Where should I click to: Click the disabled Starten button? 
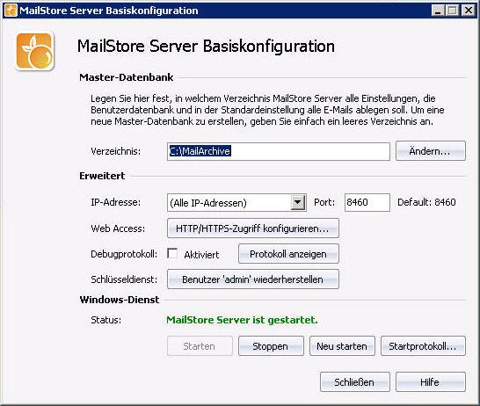click(x=200, y=346)
